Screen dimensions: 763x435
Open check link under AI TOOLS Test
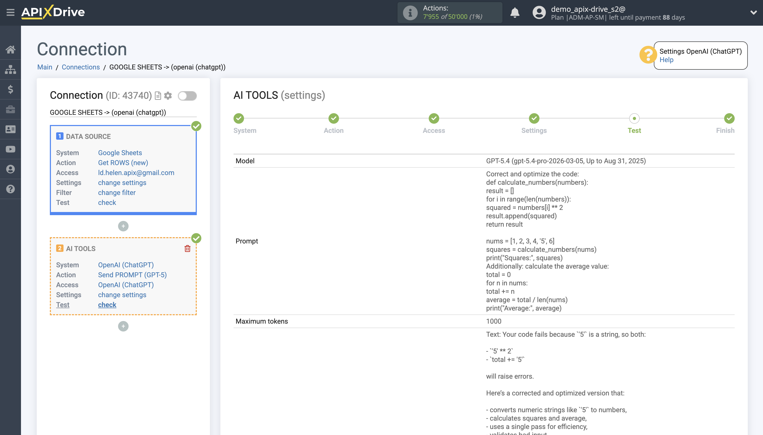[107, 304]
